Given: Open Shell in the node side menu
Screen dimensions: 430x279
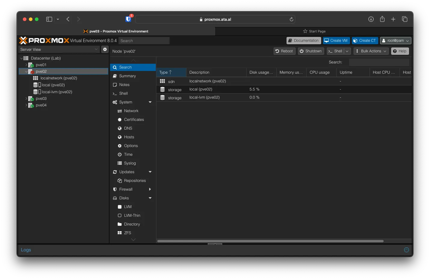Looking at the screenshot, I should (133, 94).
